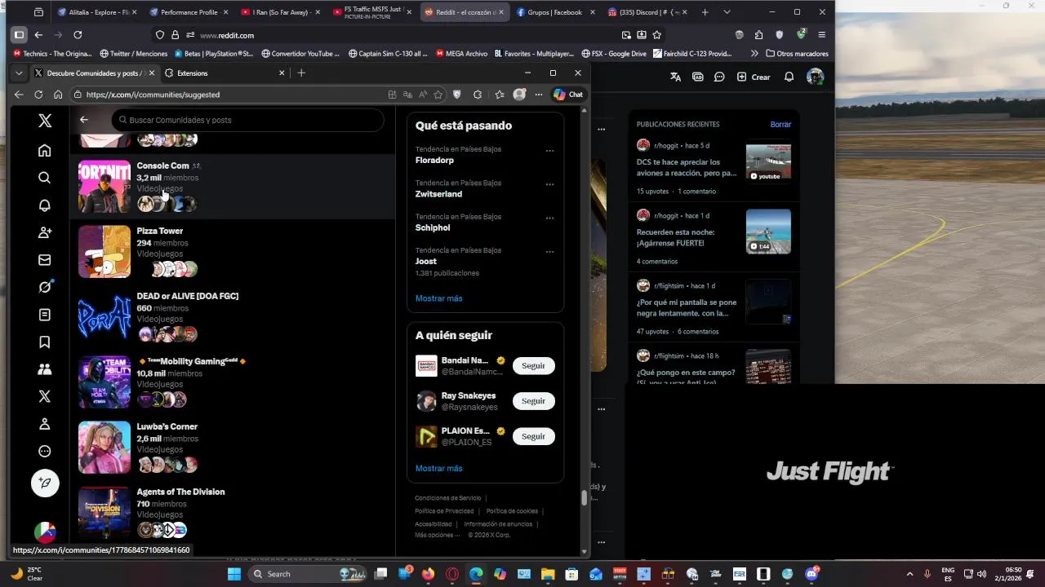Screen dimensions: 1045x587
Task: Open X Explore search icon in sidebar
Action: (45, 178)
